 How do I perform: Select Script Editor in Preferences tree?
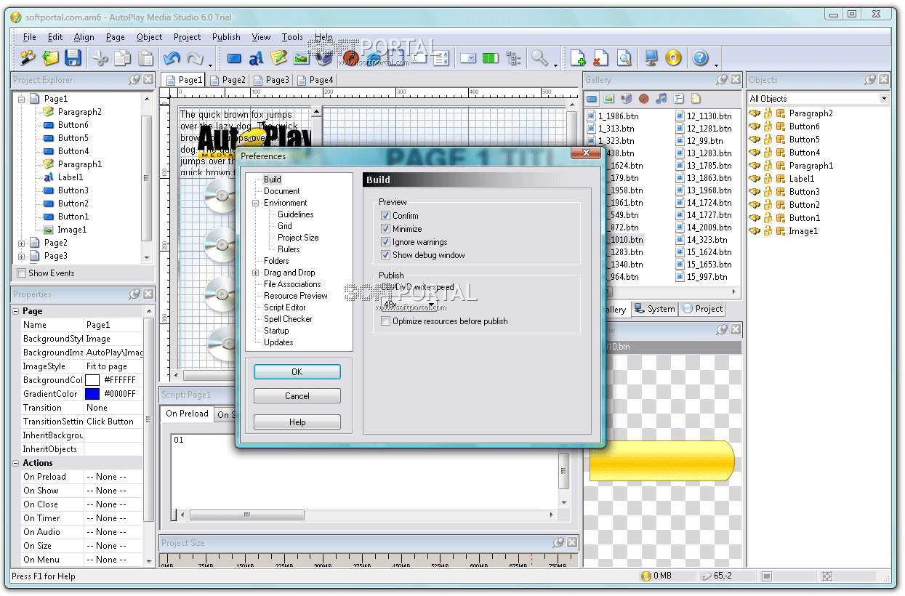(285, 307)
